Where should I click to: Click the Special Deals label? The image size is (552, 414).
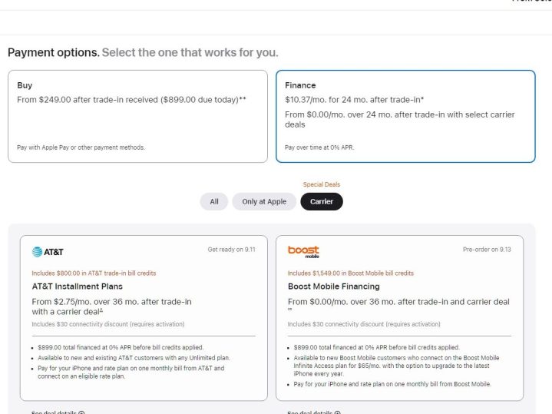point(321,184)
